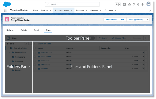Open the Setup gear icon

(x=138, y=5)
